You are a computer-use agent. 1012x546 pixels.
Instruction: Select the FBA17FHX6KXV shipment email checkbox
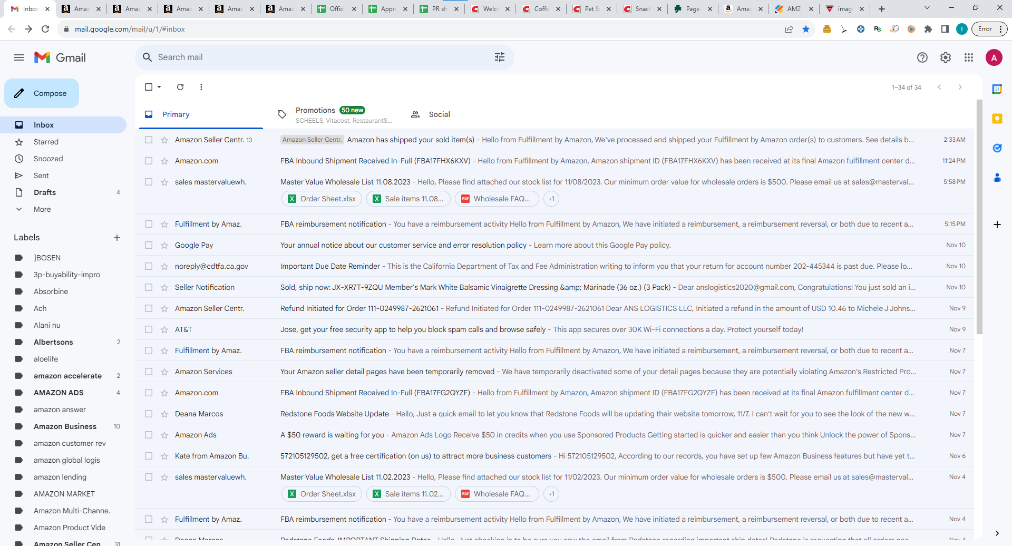[149, 161]
